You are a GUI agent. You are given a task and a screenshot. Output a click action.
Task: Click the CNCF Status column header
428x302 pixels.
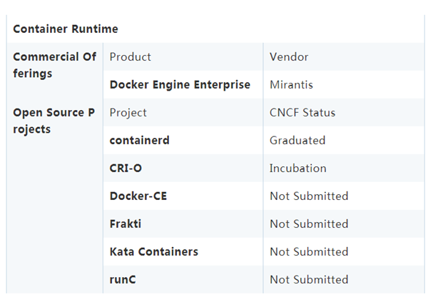(x=302, y=113)
